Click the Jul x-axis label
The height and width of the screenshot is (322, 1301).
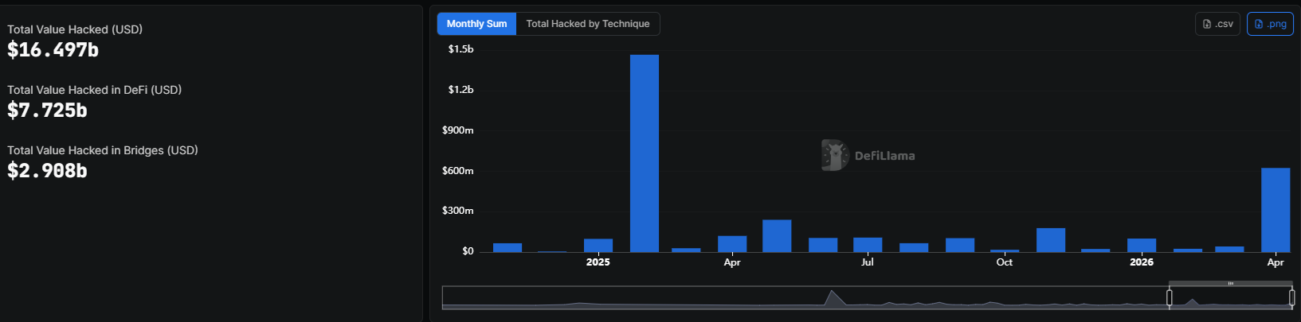[868, 262]
